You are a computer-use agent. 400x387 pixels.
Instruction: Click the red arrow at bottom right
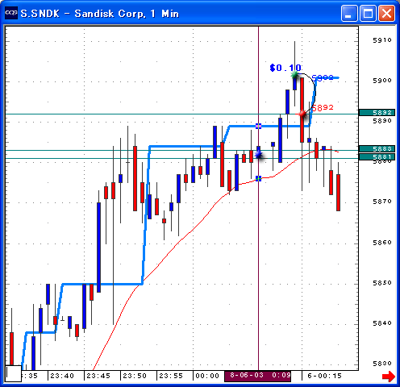[389, 376]
